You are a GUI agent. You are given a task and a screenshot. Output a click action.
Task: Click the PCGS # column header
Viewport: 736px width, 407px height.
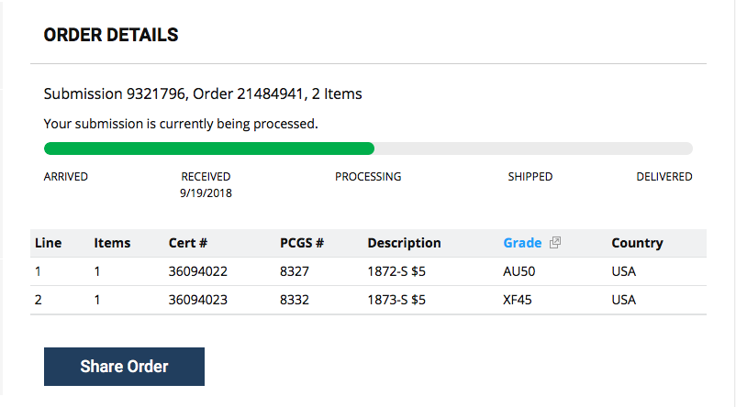click(x=302, y=243)
